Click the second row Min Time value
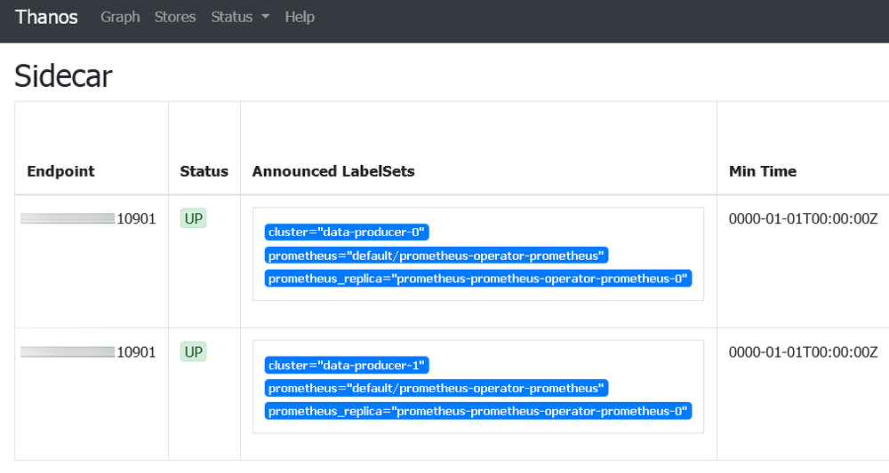Image resolution: width=889 pixels, height=473 pixels. [803, 352]
